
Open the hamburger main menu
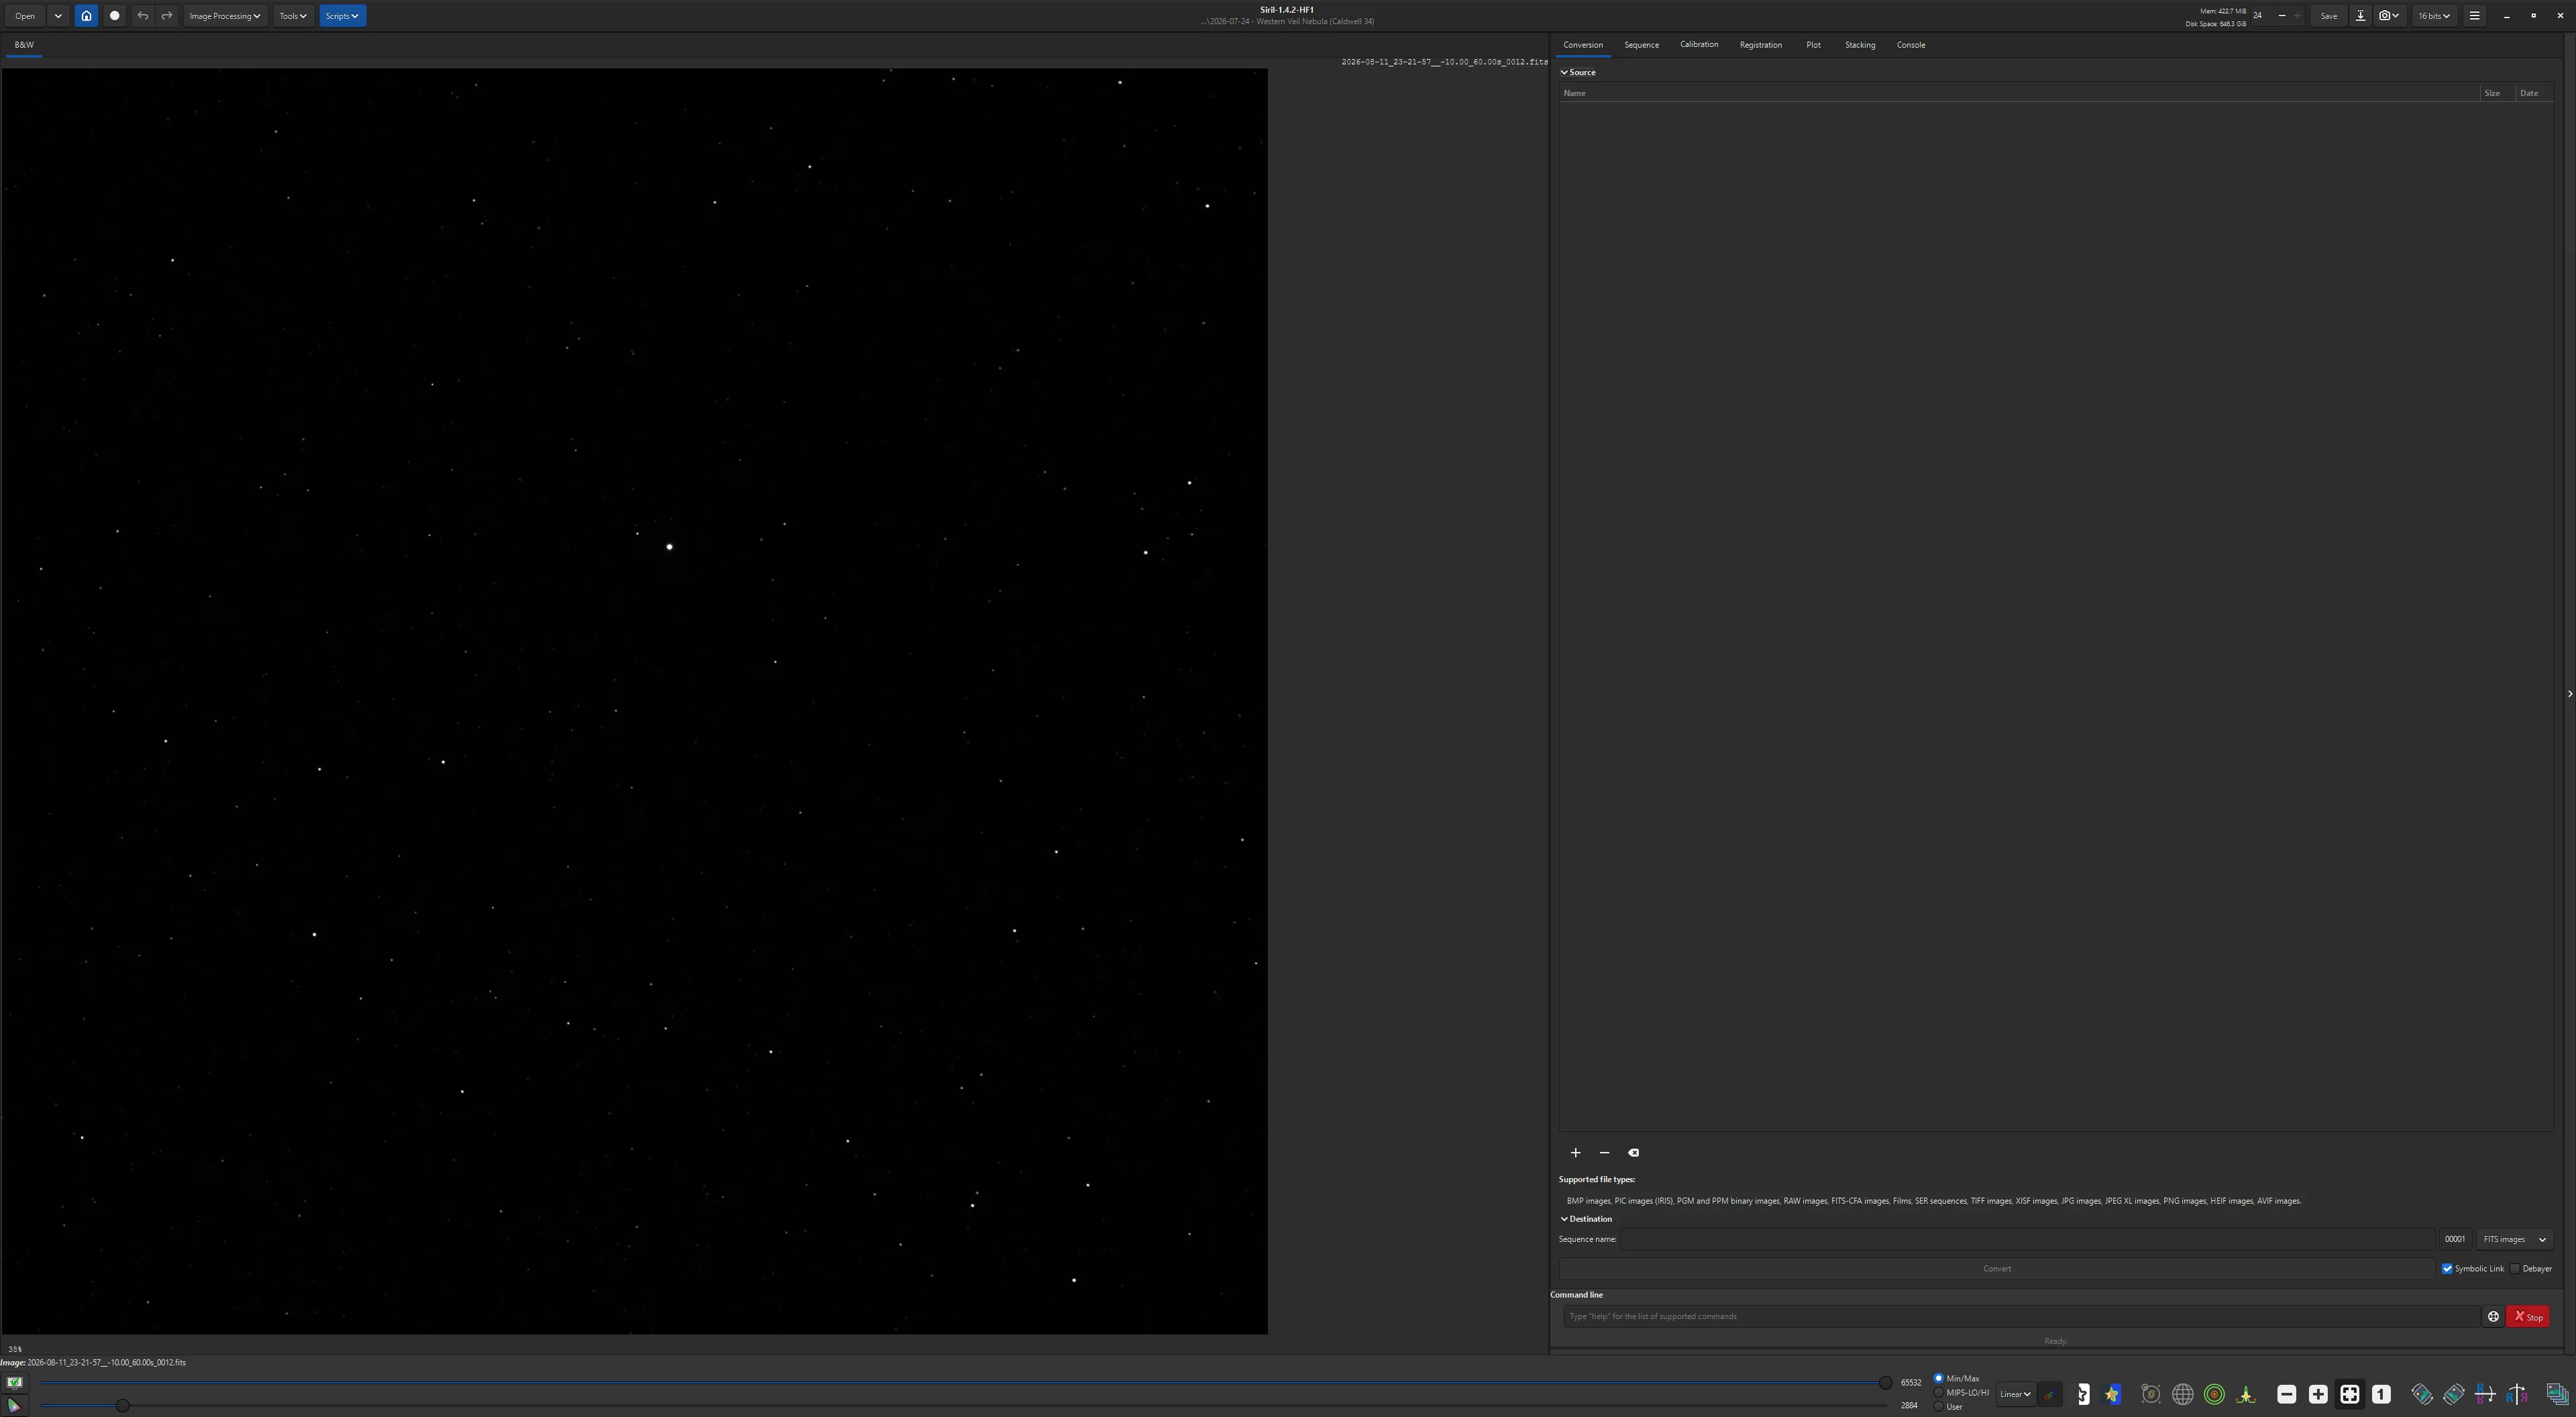[2474, 16]
